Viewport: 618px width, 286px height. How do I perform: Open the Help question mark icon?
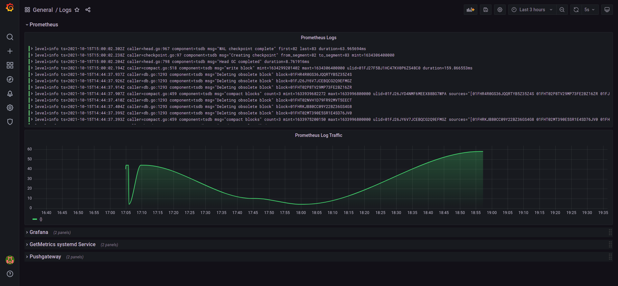[x=10, y=274]
